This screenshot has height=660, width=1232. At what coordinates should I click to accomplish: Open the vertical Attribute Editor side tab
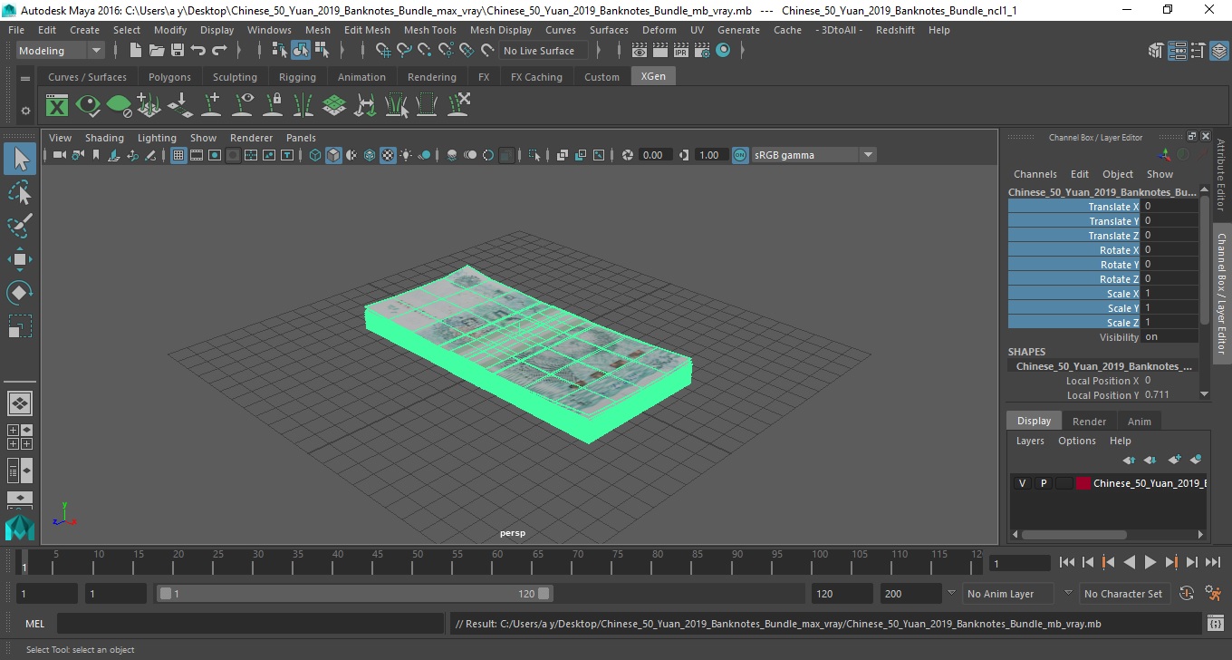pos(1221,175)
